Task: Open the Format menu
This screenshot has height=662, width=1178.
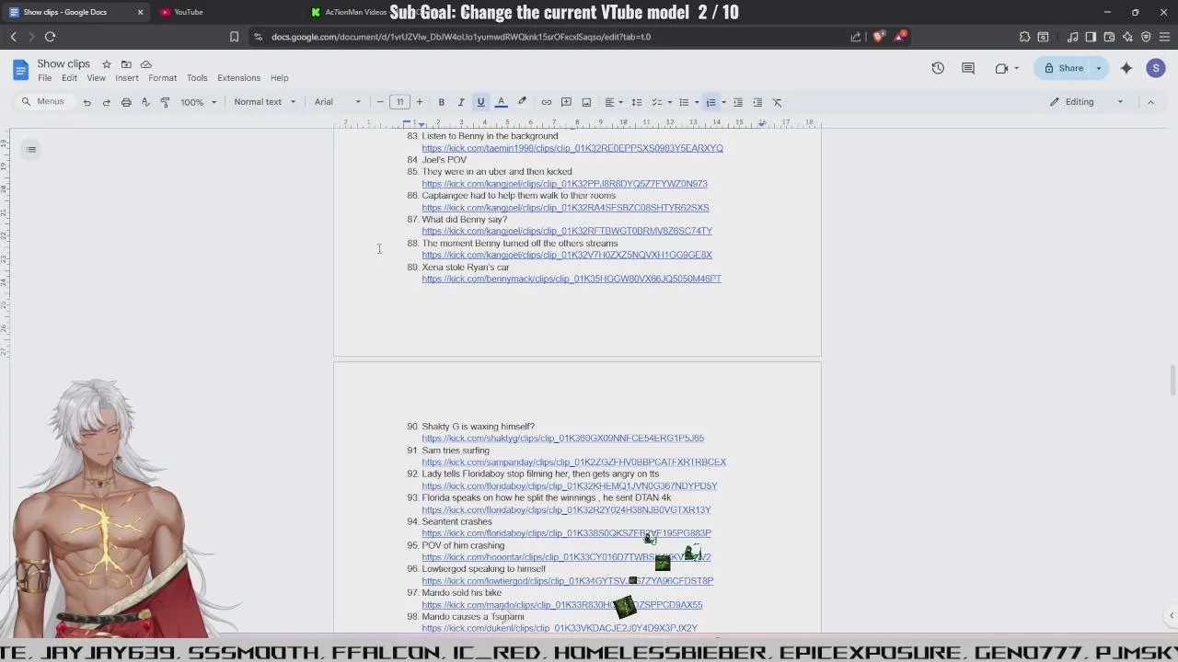Action: [x=162, y=78]
